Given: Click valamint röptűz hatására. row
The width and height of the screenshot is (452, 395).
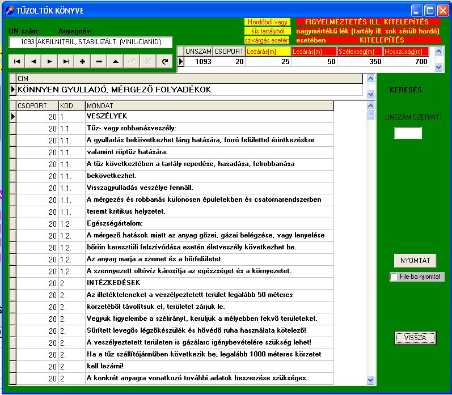Looking at the screenshot, I should [x=175, y=152].
